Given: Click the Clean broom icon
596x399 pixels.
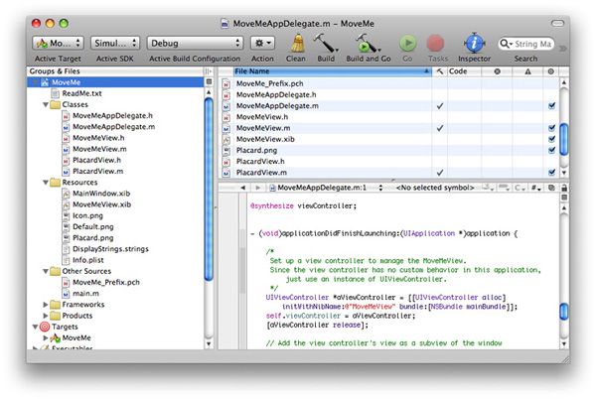Looking at the screenshot, I should point(298,43).
